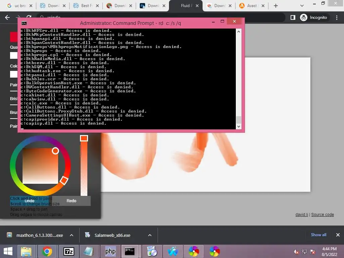Screen dimensions: 344x258
Task: Expand options for Salamweb_x86.exe download
Action: click(150, 235)
